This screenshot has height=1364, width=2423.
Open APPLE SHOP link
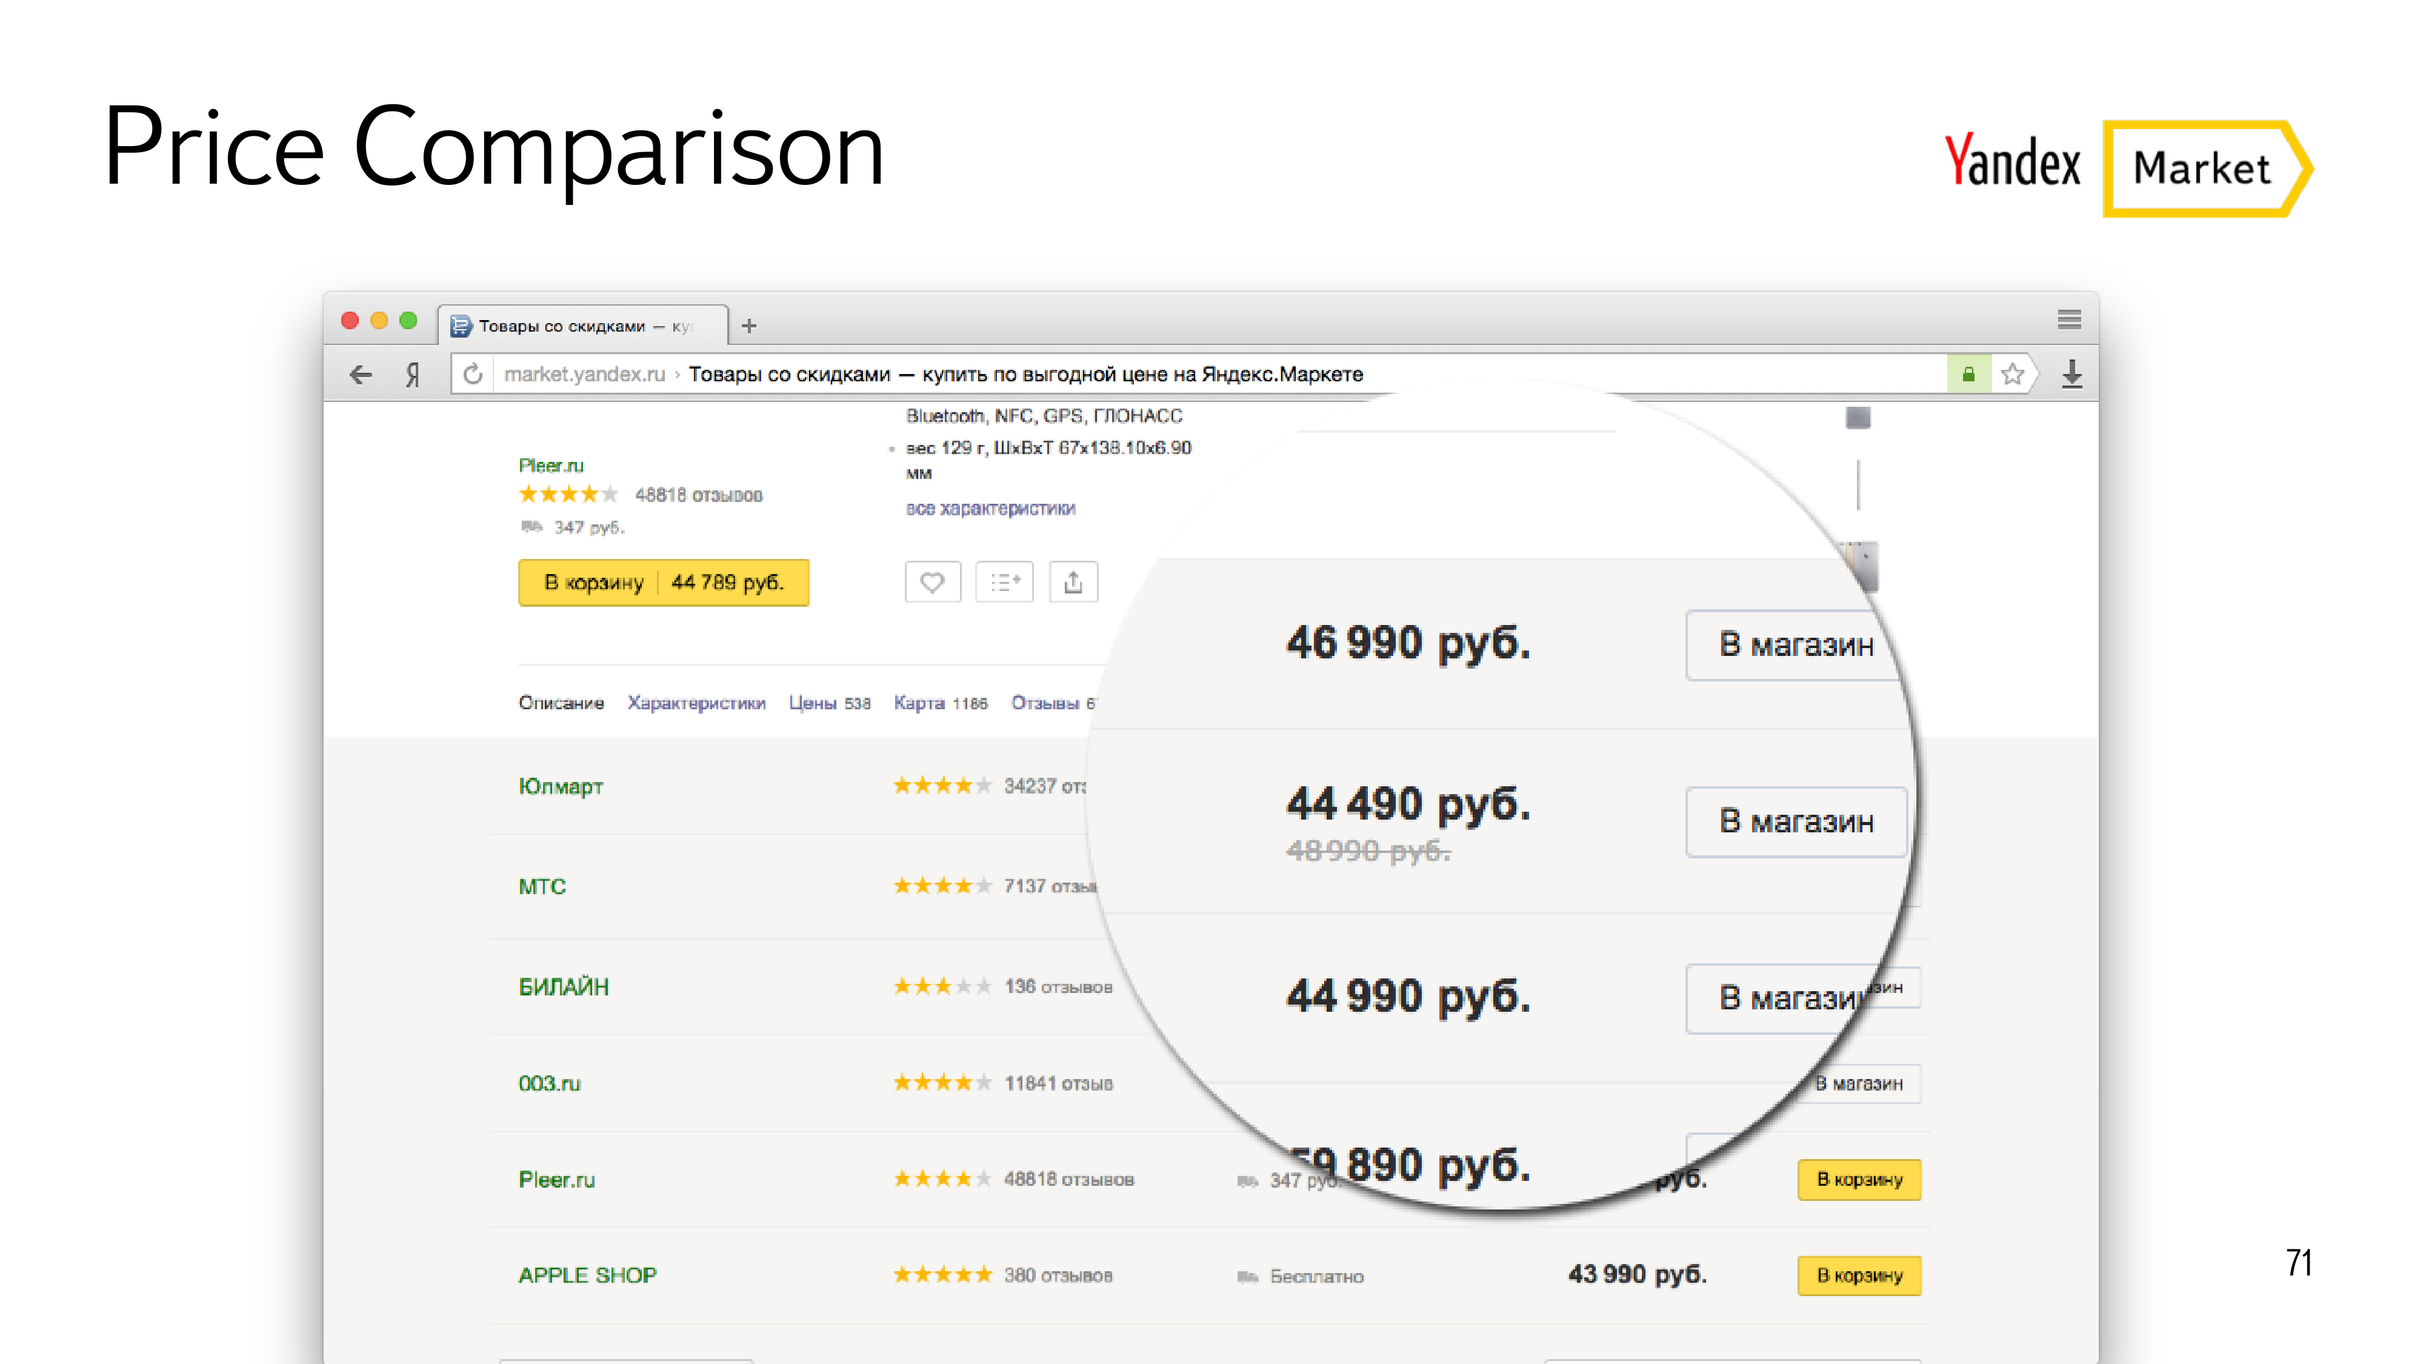pos(587,1275)
